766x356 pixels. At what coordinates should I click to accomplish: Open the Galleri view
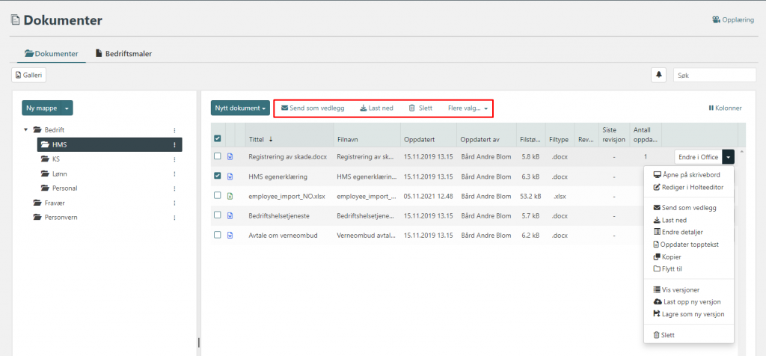tap(29, 75)
